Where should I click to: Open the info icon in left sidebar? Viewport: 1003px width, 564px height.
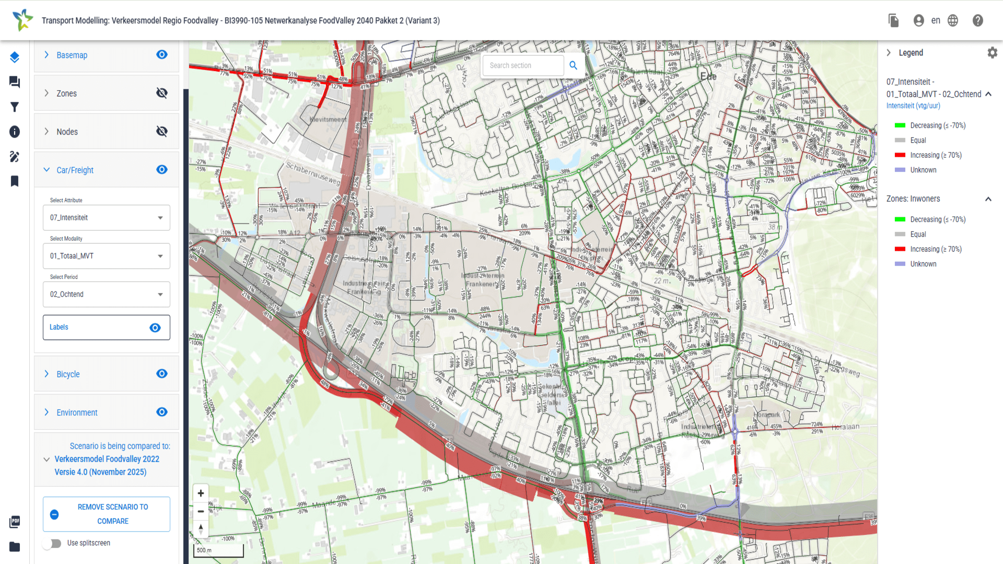click(x=15, y=132)
